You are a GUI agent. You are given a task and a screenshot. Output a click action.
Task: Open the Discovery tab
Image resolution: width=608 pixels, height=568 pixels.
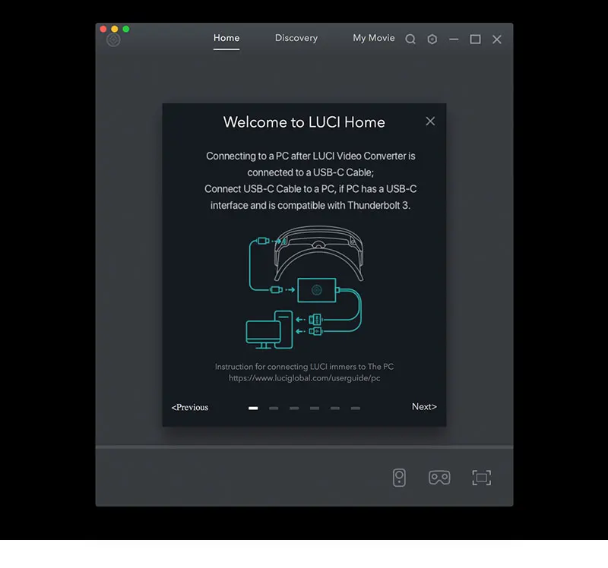[x=296, y=38]
